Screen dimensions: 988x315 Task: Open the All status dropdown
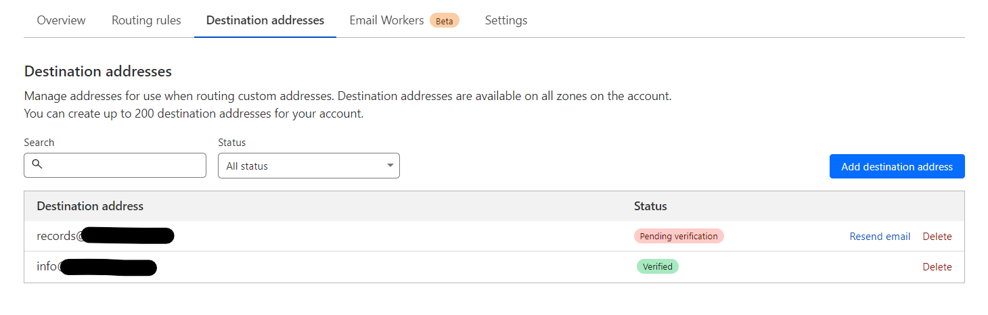pos(309,166)
